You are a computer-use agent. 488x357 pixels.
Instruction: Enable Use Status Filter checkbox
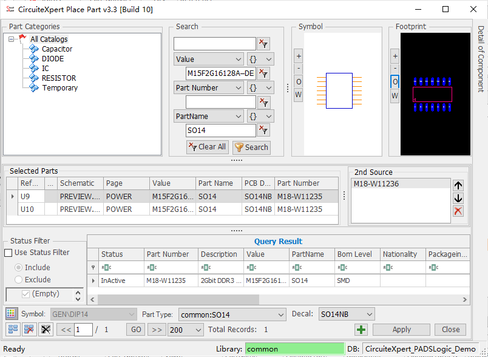pos(8,253)
